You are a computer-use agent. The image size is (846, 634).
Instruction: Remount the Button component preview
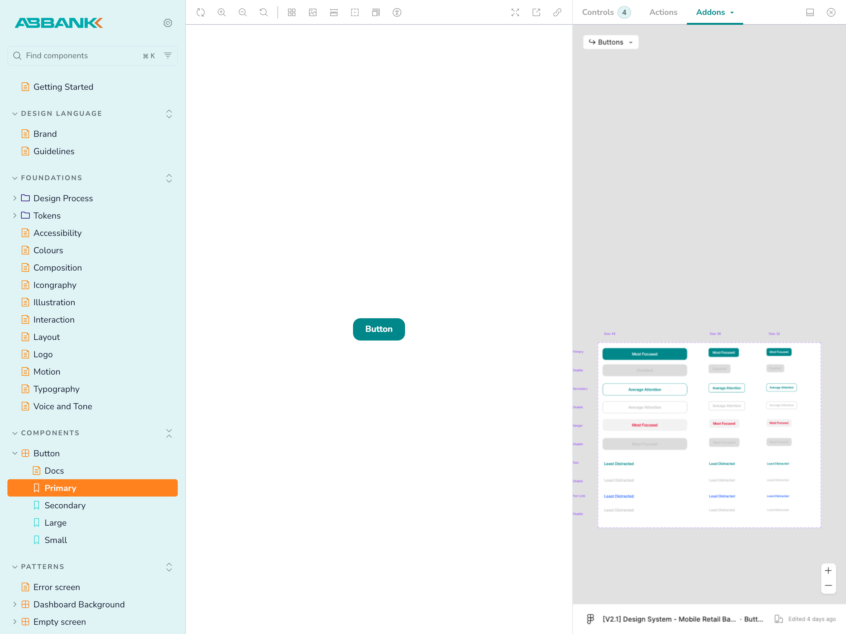tap(200, 12)
